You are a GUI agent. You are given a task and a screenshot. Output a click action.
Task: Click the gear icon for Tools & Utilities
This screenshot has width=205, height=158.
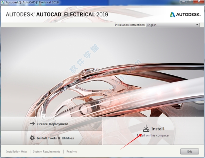32,138
